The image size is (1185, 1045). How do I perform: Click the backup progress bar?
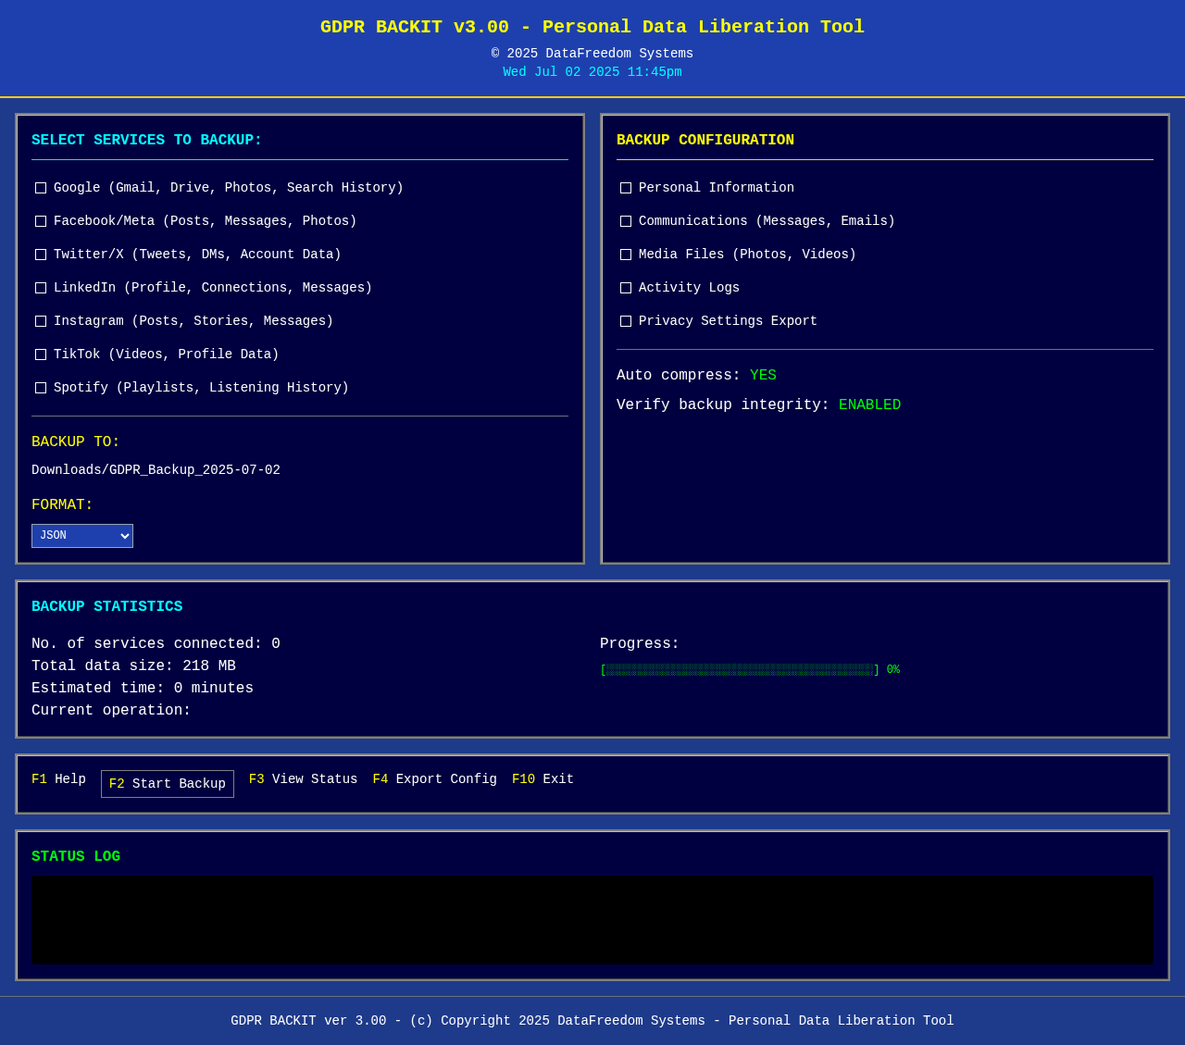coord(738,668)
